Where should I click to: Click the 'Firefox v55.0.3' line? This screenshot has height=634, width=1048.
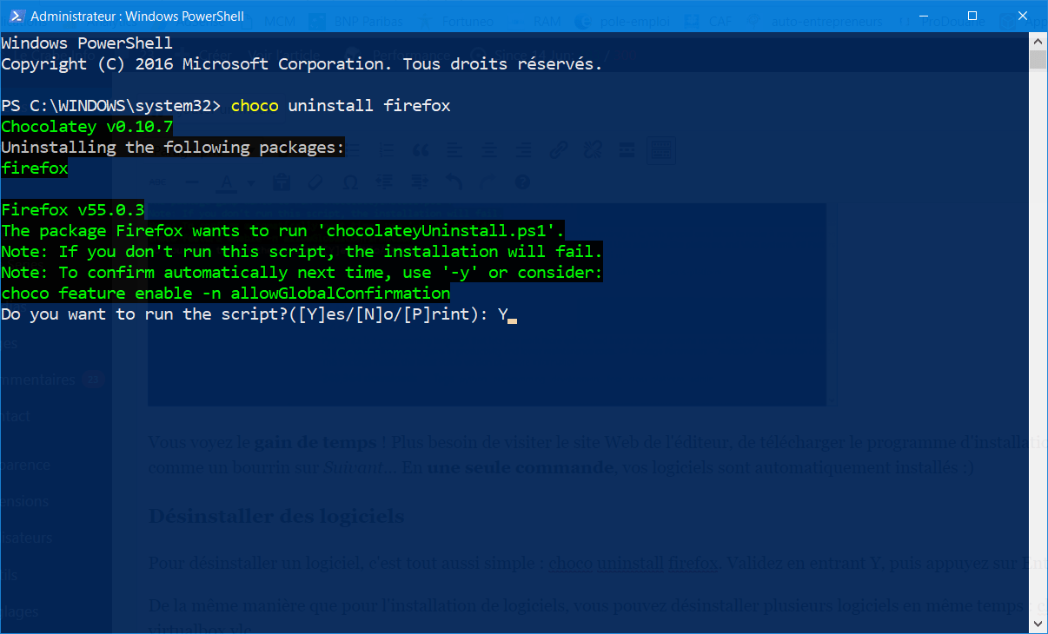[73, 210]
